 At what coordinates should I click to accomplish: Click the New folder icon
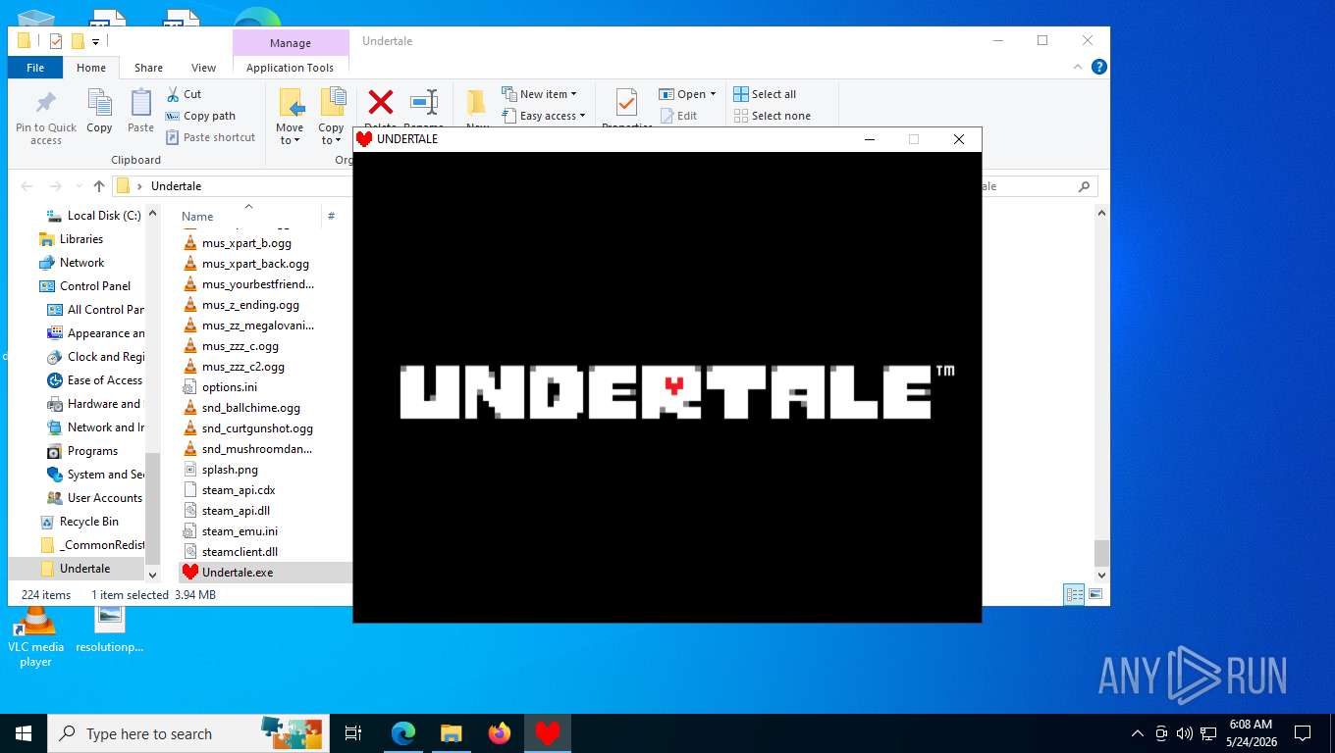point(477,103)
